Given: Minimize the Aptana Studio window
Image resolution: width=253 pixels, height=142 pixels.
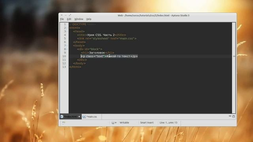Looking at the screenshot, I should pos(66,15).
